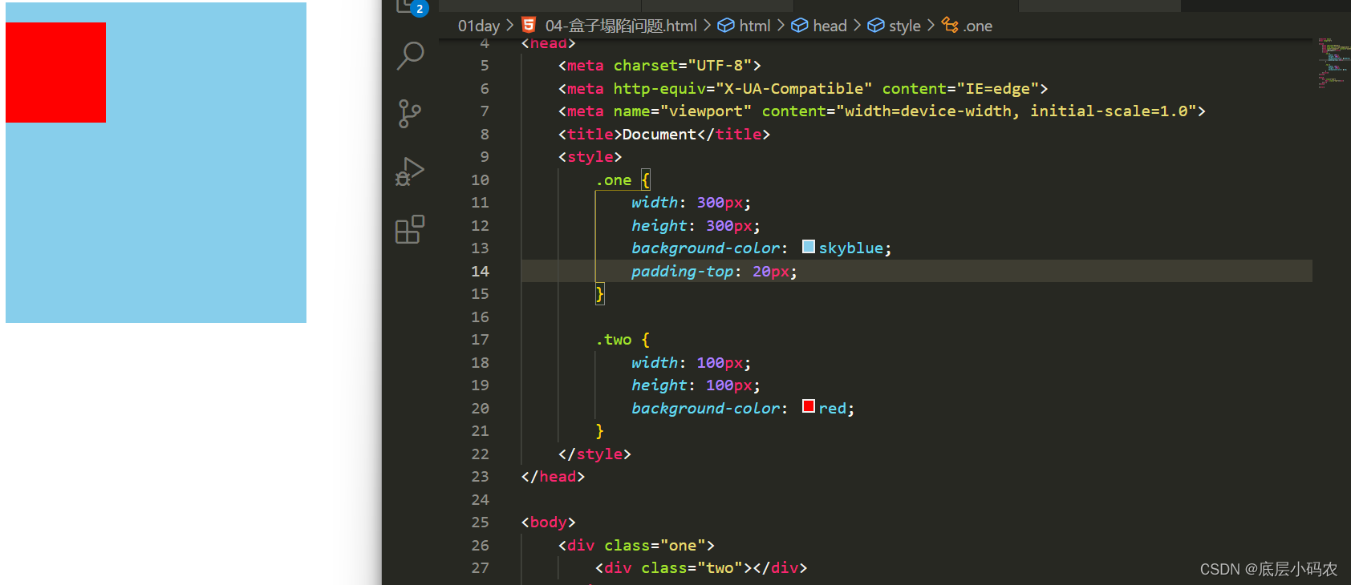This screenshot has width=1351, height=585.
Task: Click the red box in browser preview
Action: (x=55, y=72)
